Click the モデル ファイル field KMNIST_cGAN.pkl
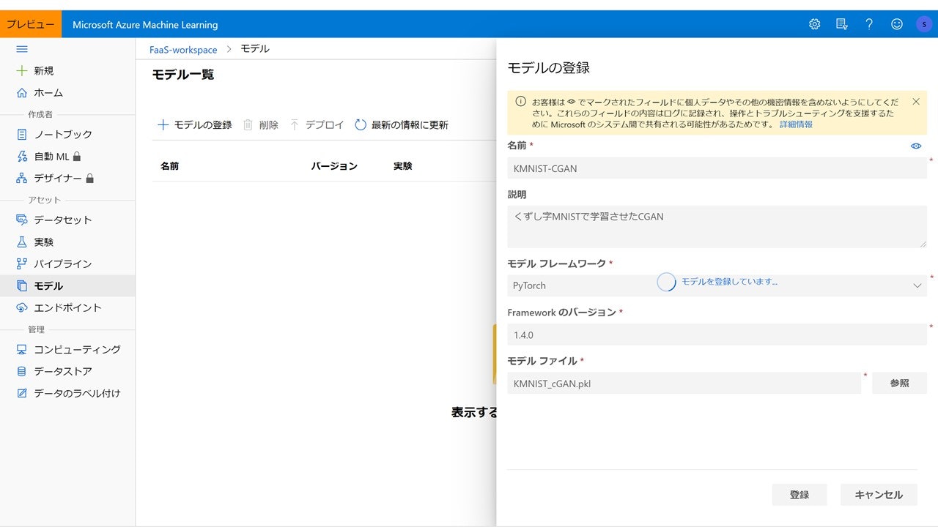 point(684,384)
